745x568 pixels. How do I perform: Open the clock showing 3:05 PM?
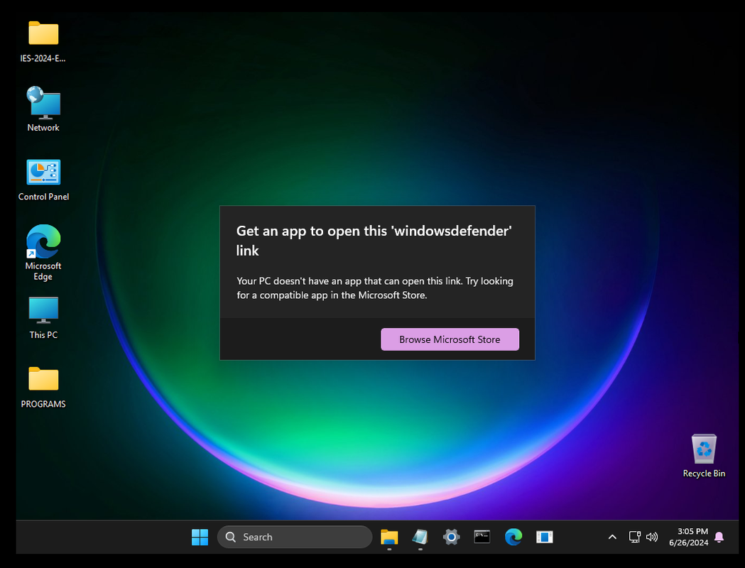[688, 537]
